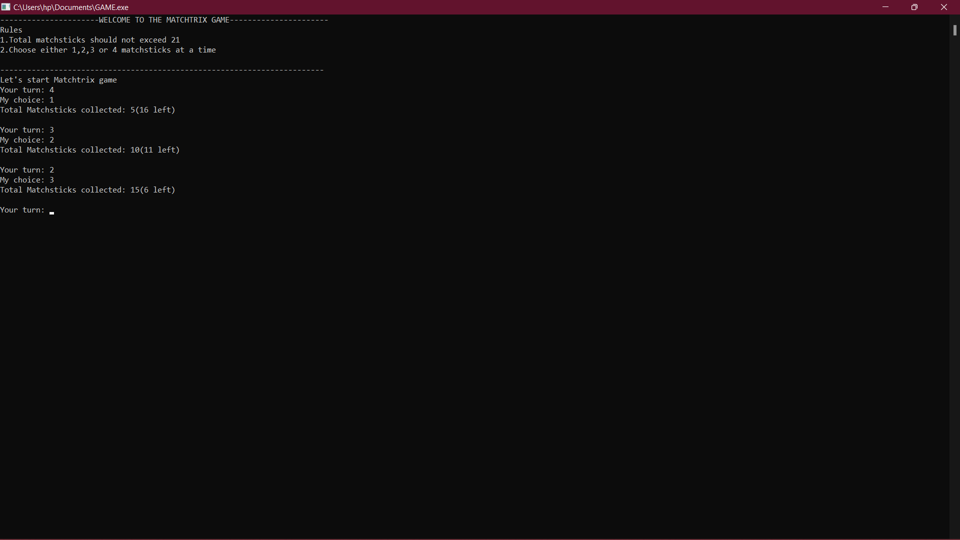Minimize the GAME.exe console window

885,7
